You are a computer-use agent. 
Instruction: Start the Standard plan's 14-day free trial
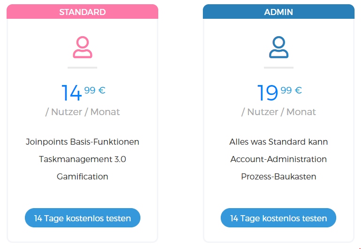(x=83, y=218)
